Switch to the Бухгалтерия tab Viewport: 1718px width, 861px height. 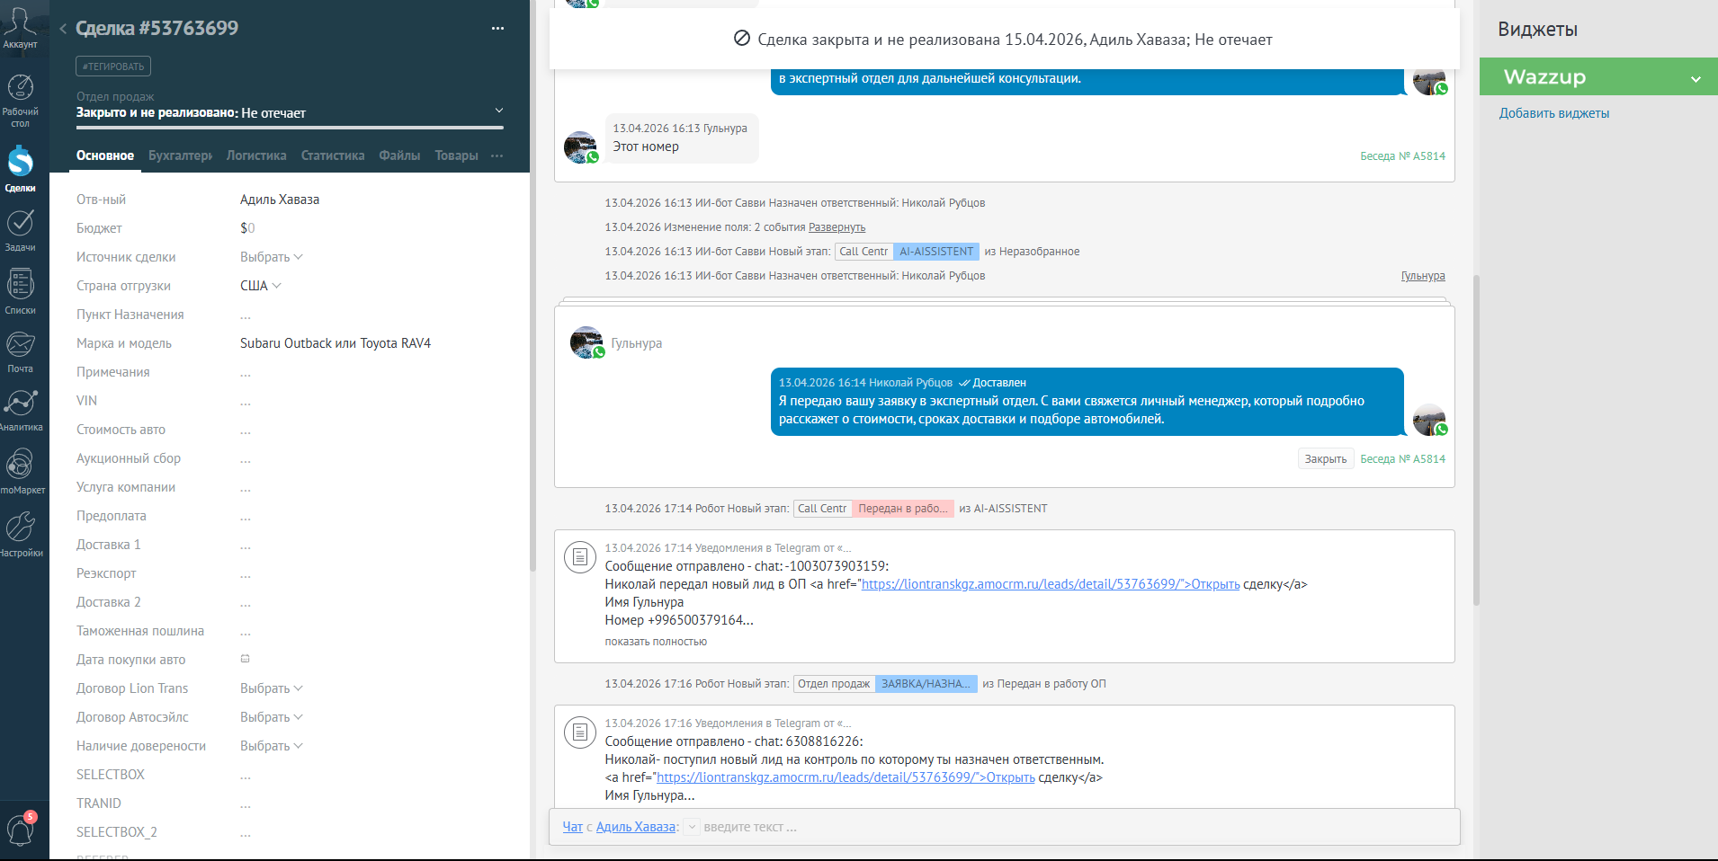[180, 155]
